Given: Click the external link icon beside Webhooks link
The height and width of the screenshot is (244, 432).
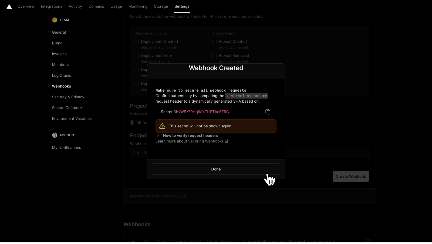Looking at the screenshot, I should click(x=184, y=196).
